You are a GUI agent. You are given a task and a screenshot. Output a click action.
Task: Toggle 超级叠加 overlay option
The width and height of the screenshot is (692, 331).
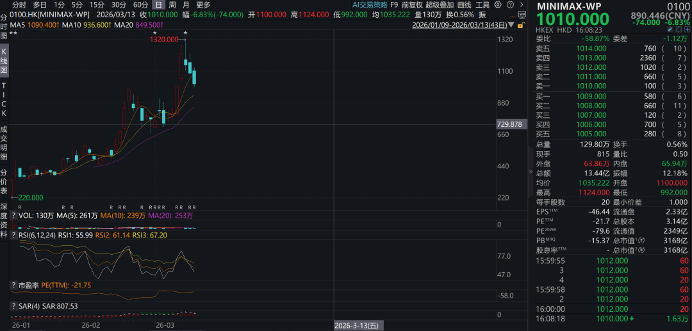pyautogui.click(x=440, y=4)
